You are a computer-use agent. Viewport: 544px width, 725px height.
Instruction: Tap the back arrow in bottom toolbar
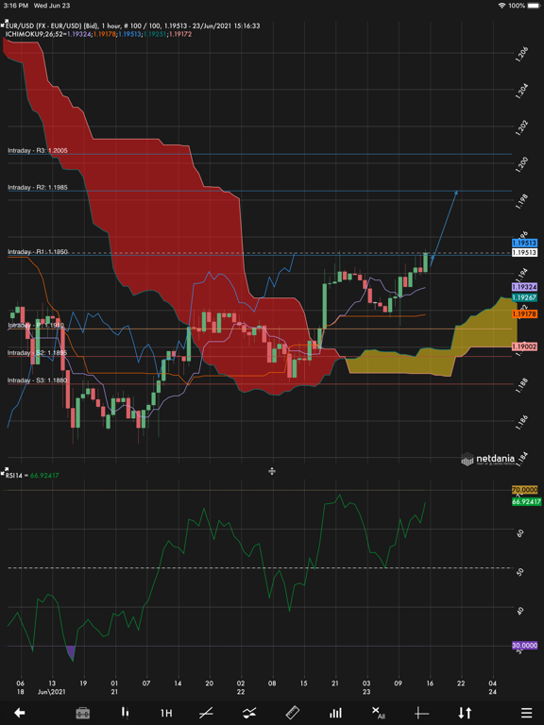pyautogui.click(x=19, y=713)
